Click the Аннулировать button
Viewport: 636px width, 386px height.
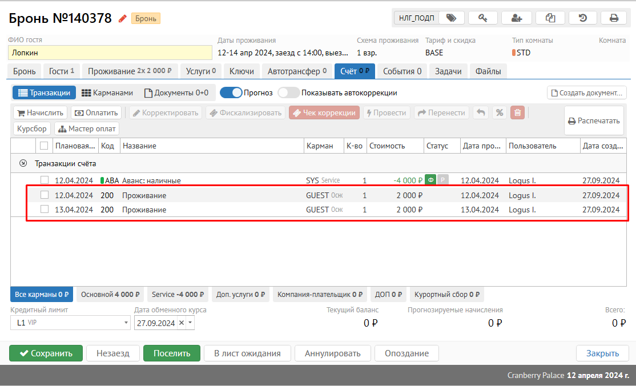coord(332,353)
